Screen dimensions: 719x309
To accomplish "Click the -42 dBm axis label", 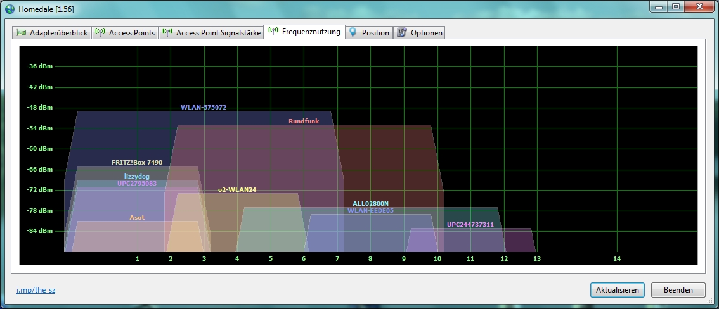I will coord(40,87).
